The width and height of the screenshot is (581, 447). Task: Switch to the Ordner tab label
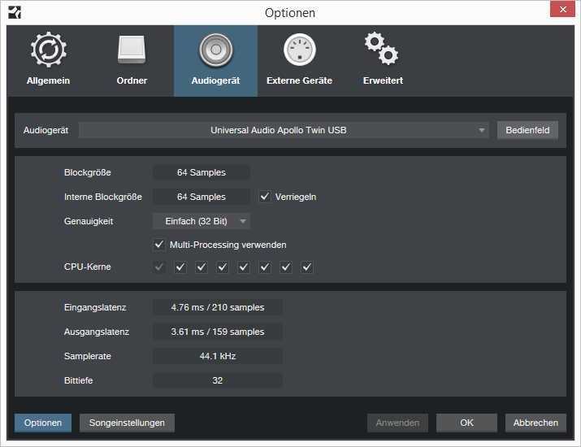(x=132, y=80)
